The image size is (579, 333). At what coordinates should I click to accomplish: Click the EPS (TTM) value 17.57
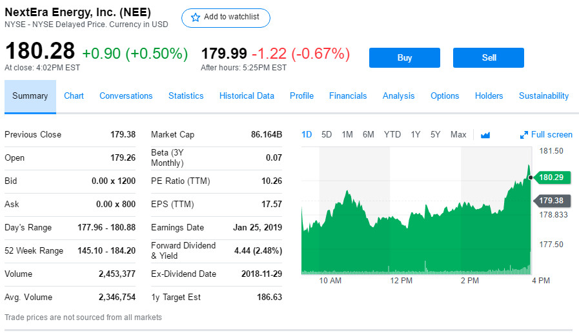pyautogui.click(x=272, y=205)
